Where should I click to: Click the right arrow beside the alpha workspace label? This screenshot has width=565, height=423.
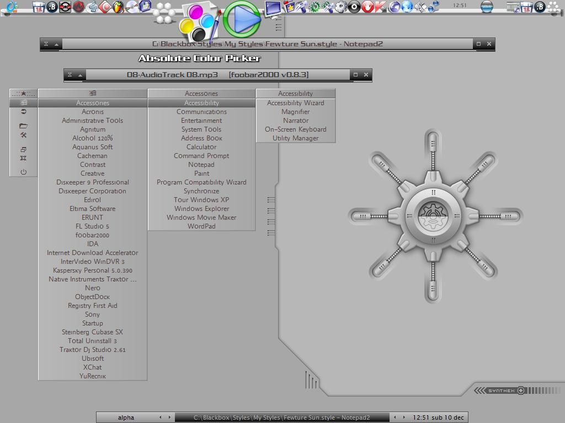(170, 417)
